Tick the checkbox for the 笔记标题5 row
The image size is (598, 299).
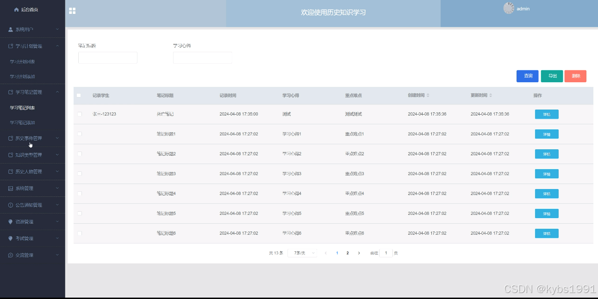(x=80, y=213)
